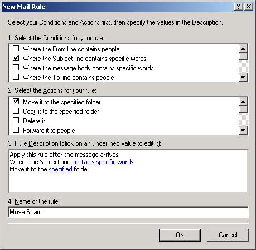Viewport: 256px width, 250px height.
Task: Check 'message body contains specific words' condition
Action: [16, 68]
